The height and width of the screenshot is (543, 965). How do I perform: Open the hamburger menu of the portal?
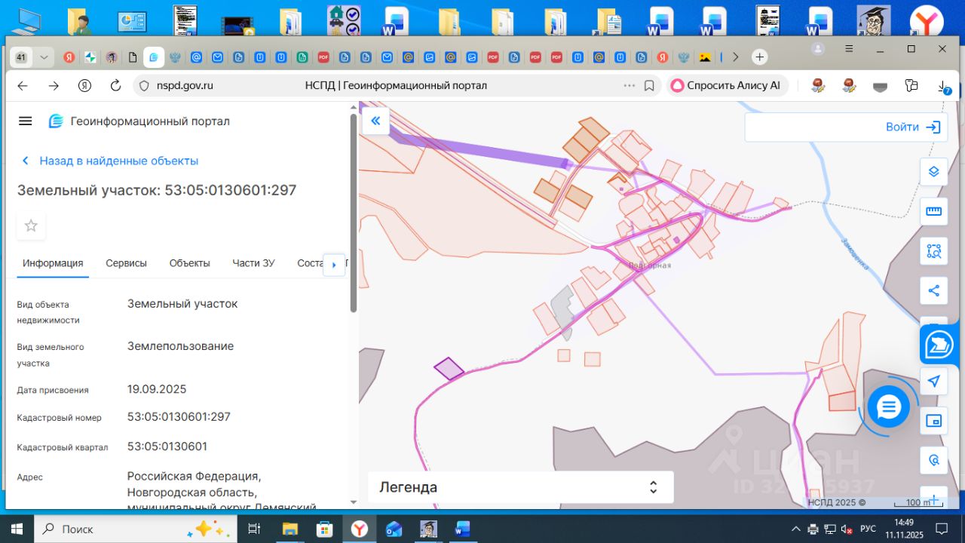click(26, 121)
